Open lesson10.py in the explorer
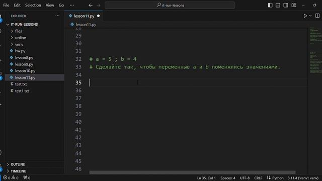322x181 pixels. tap(25, 71)
